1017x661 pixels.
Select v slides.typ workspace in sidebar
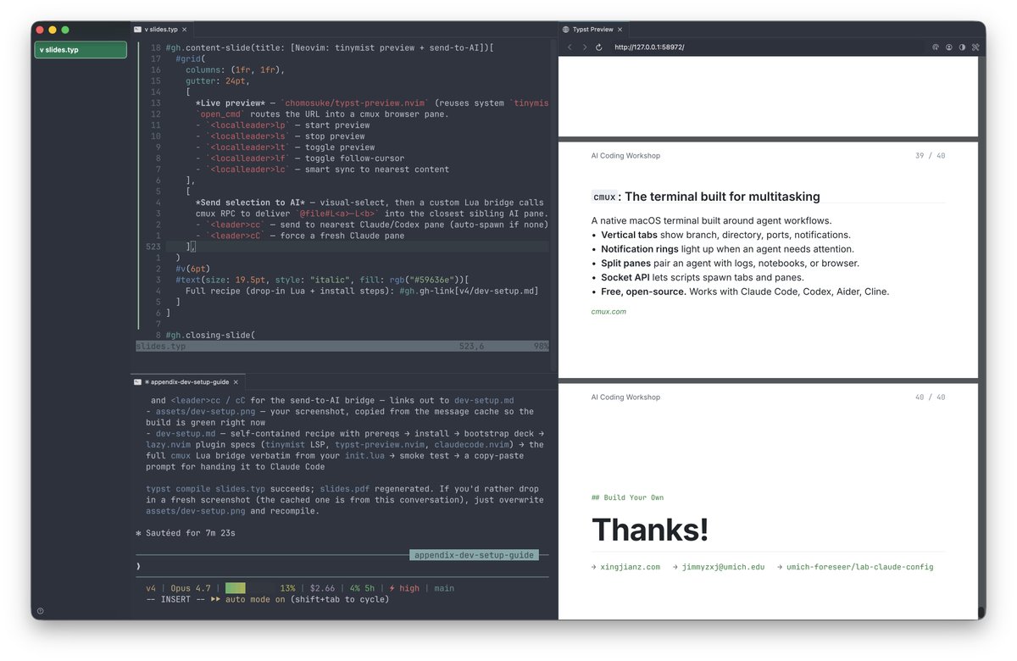point(81,50)
